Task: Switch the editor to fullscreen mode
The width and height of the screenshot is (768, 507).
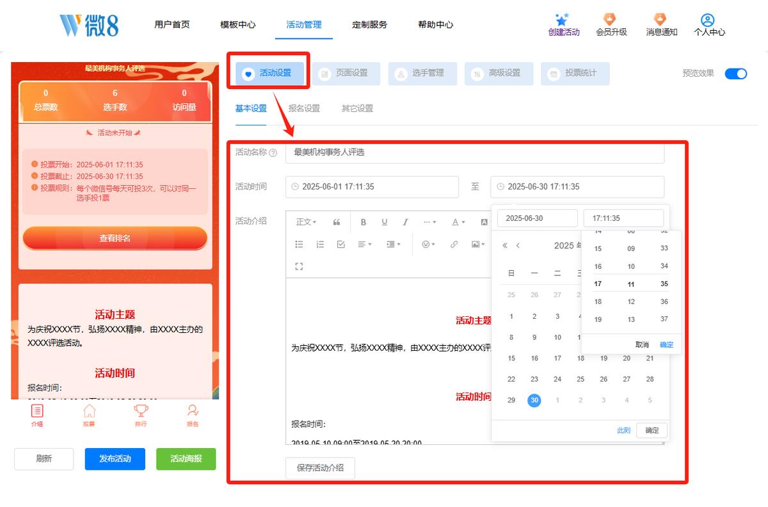Action: click(299, 266)
